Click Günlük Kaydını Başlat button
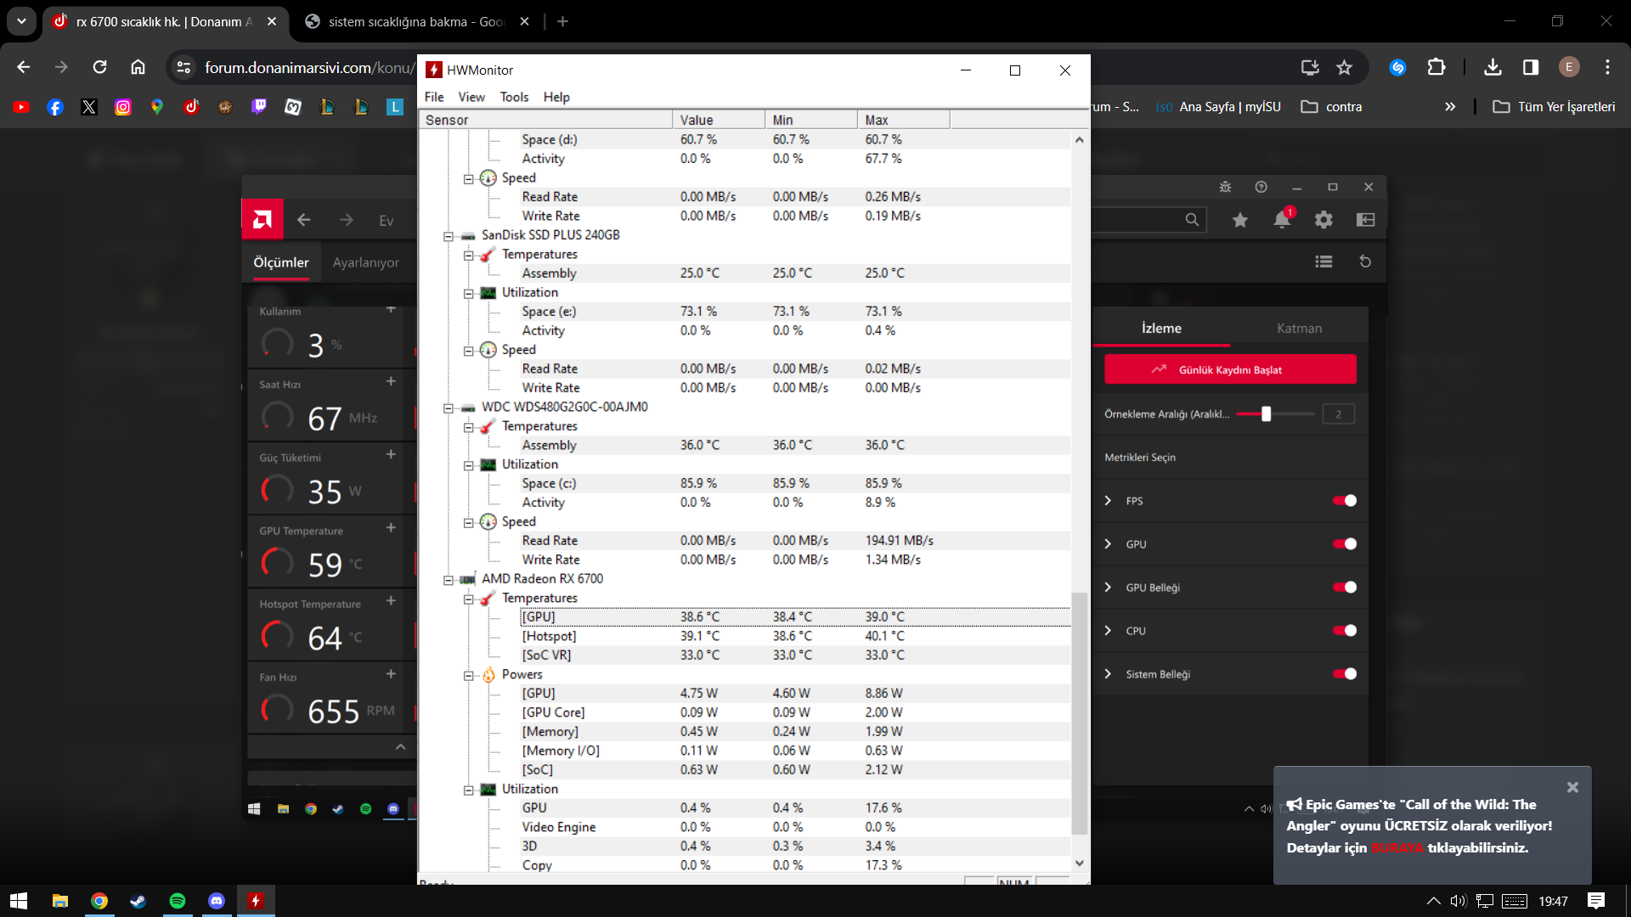This screenshot has width=1631, height=917. point(1230,370)
